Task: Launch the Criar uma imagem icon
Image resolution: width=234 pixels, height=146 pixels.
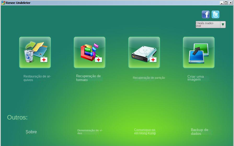Action: coord(199,52)
